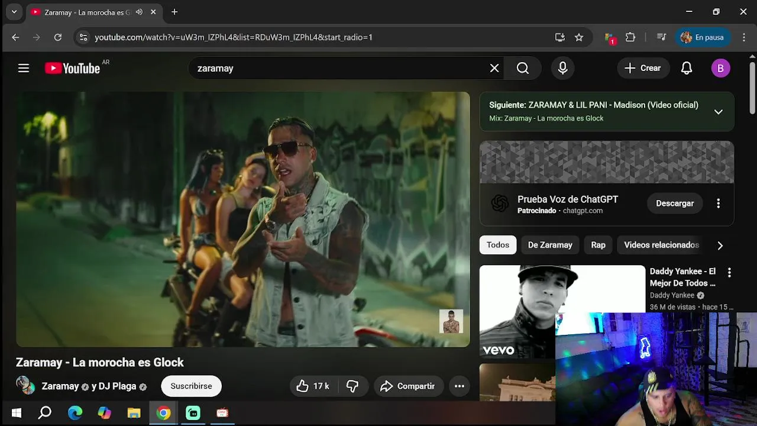The height and width of the screenshot is (426, 757).
Task: Open File Explorer from the taskbar
Action: [134, 413]
